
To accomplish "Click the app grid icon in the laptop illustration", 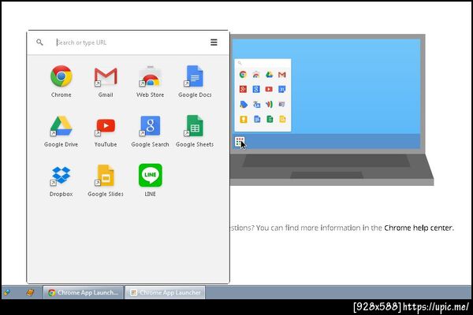I will (240, 142).
